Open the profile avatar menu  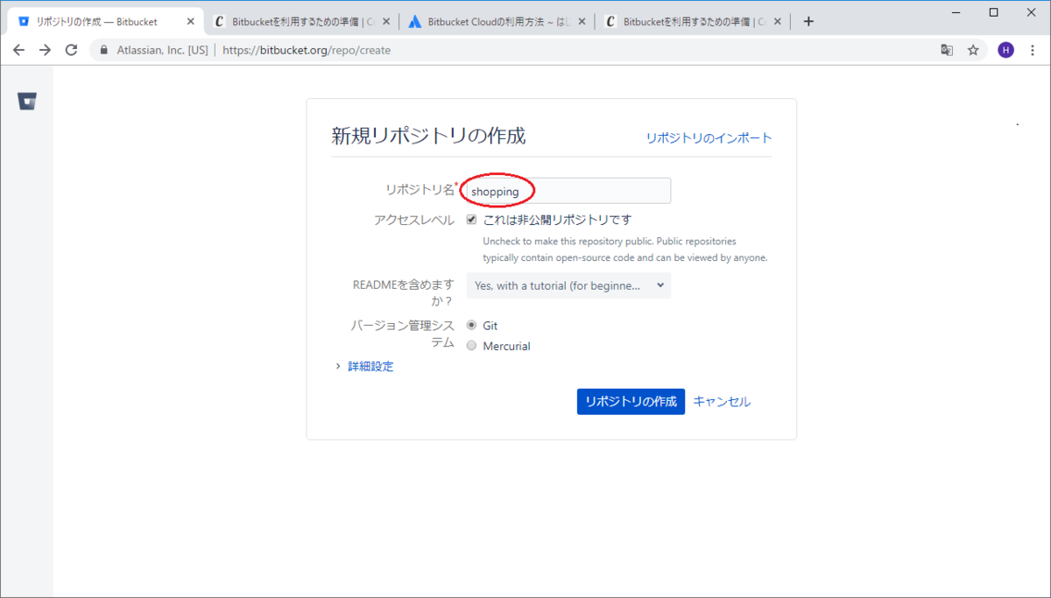coord(1005,50)
